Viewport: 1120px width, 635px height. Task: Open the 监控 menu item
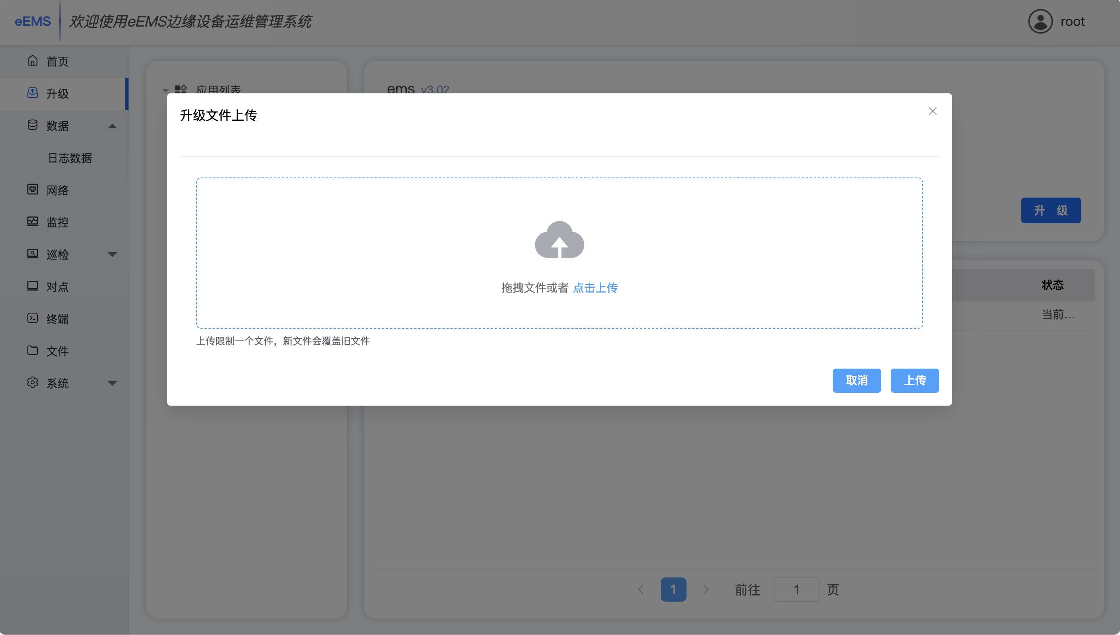(x=64, y=223)
